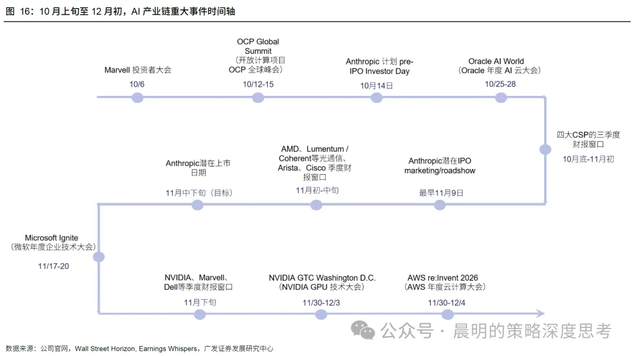
Task: Click the 'Microsoft Ignite' event label
Action: (53, 243)
